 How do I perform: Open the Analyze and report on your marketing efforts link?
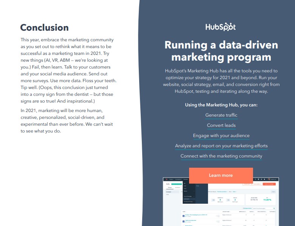[221, 146]
